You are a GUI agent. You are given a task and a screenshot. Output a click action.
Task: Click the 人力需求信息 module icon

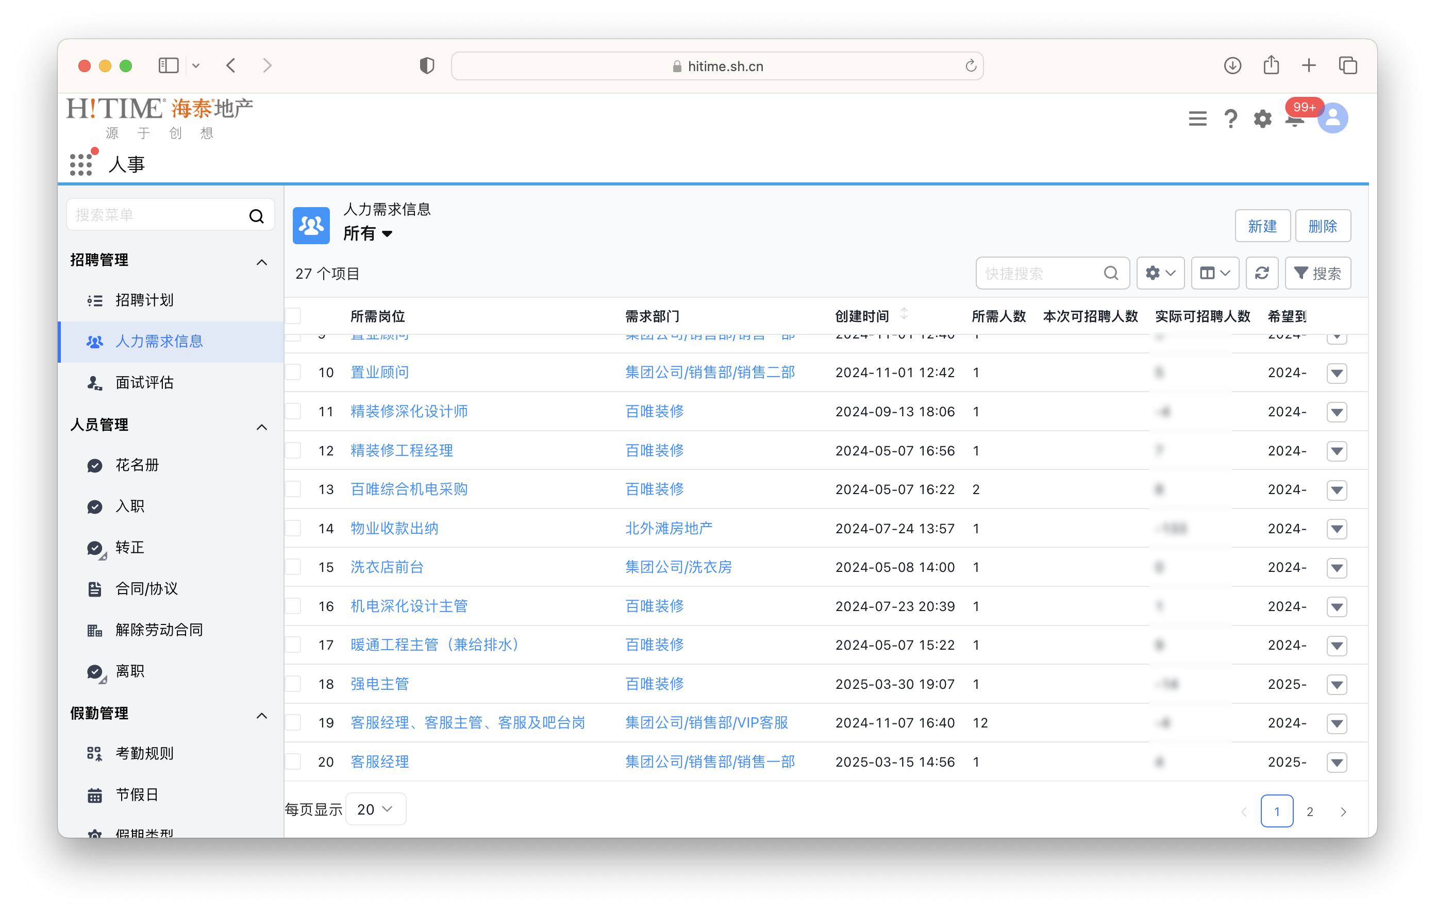[x=311, y=226]
